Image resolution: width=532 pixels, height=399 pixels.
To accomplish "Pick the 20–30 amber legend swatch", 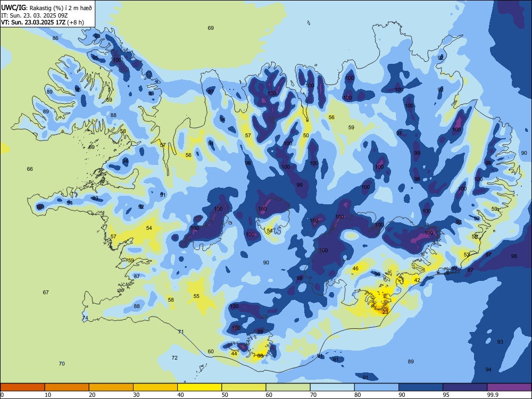I will click(x=111, y=387).
